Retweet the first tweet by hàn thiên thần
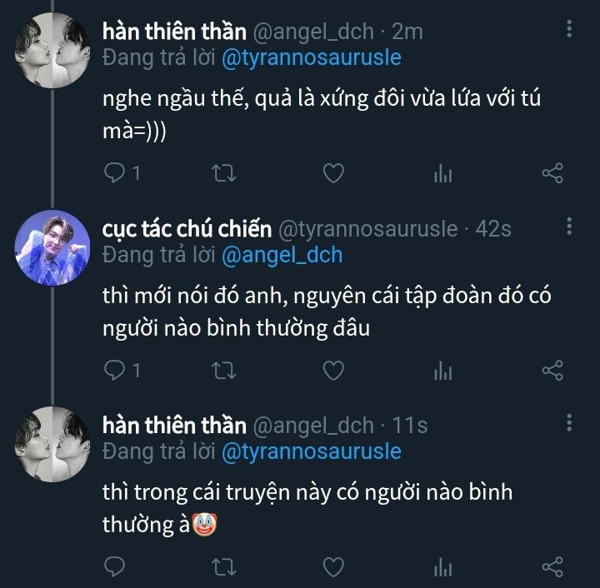The image size is (600, 588). click(x=224, y=173)
